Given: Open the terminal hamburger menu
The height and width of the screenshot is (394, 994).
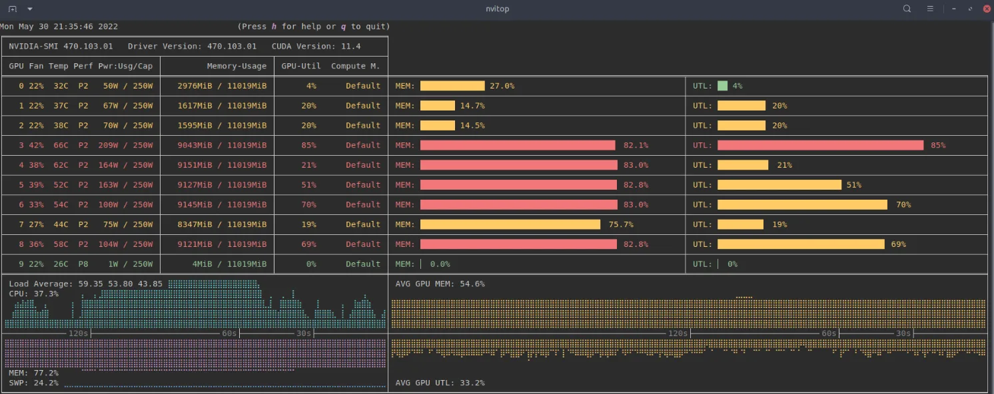Looking at the screenshot, I should point(930,9).
